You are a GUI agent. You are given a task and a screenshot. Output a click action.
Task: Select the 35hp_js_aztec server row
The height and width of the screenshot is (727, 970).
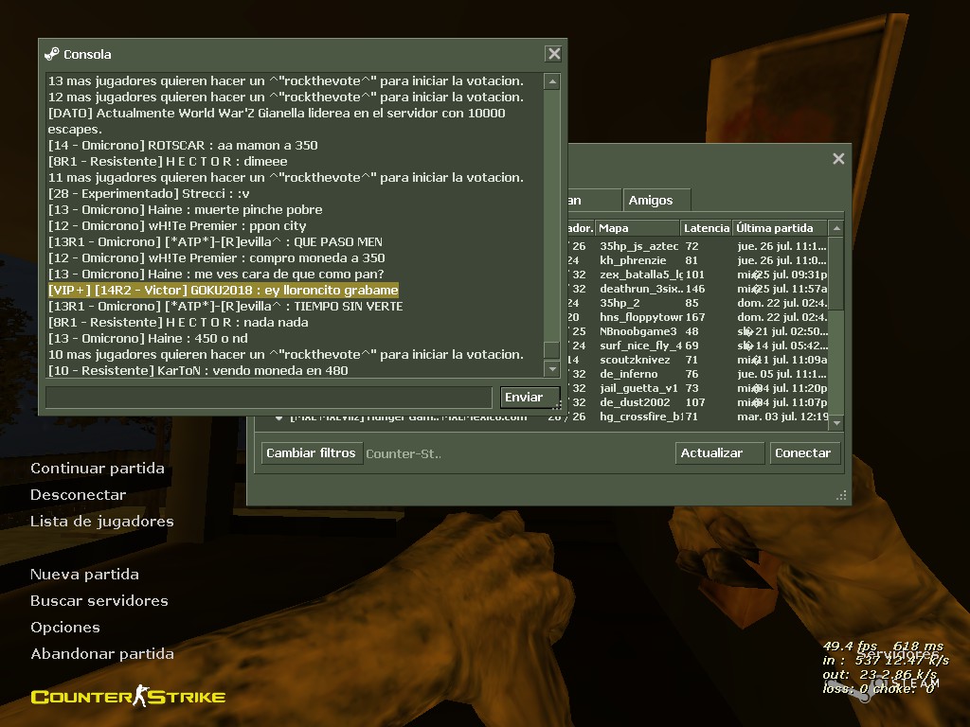(x=697, y=246)
